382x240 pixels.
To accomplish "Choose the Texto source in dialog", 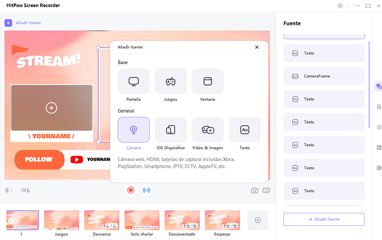I will point(244,130).
